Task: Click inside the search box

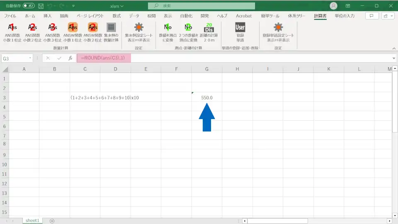Action: (201, 6)
